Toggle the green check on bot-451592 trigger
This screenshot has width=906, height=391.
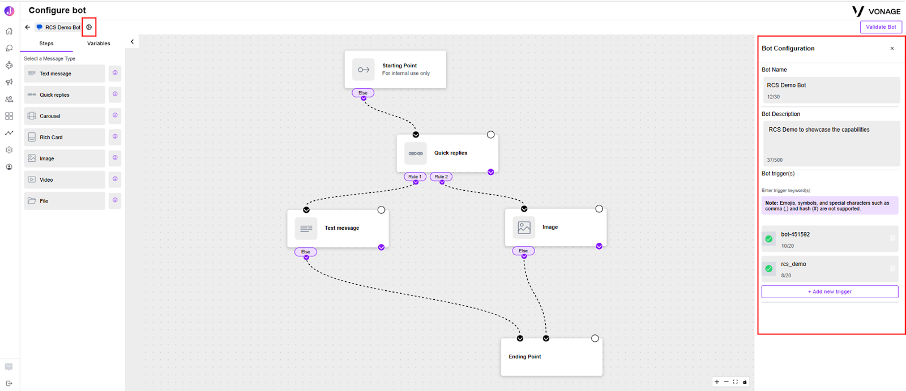click(769, 239)
